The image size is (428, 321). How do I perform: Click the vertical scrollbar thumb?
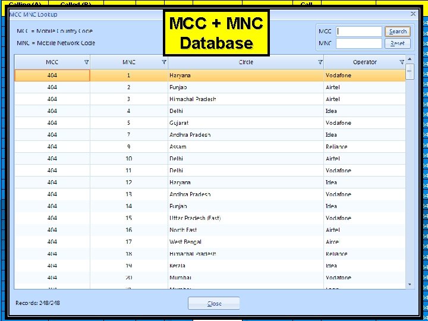coord(410,71)
